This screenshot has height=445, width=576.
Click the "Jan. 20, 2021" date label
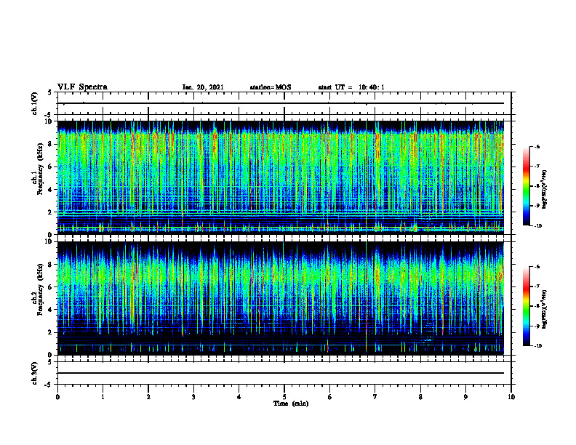(203, 87)
